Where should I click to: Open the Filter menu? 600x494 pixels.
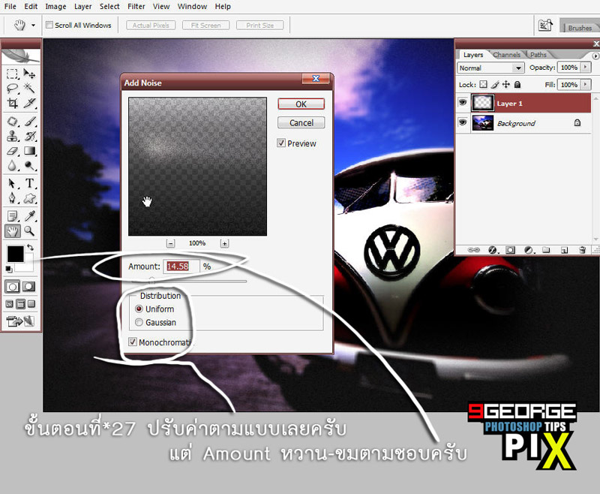[x=136, y=7]
